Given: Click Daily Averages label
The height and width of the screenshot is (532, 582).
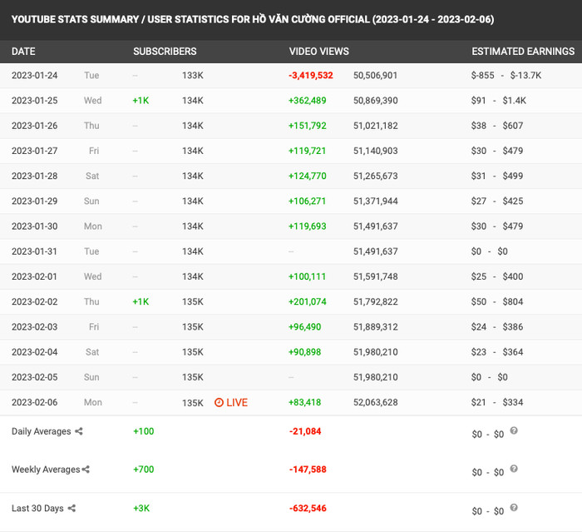Looking at the screenshot, I should [42, 431].
